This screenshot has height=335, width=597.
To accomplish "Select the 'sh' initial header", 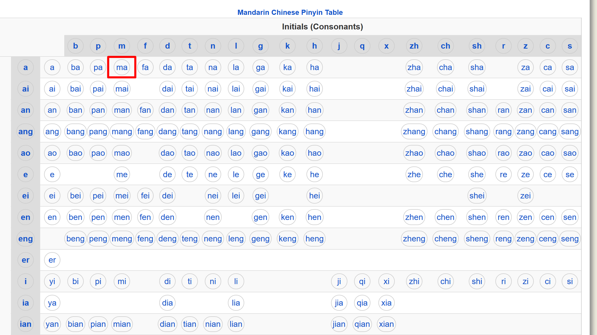I will click(x=477, y=46).
